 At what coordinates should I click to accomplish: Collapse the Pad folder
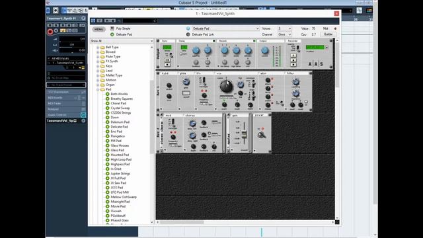tap(98, 89)
